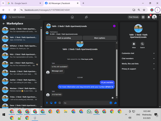This screenshot has width=161, height=121.
Task: Switch to the Messenger | Facebook tab
Action: [62, 3]
